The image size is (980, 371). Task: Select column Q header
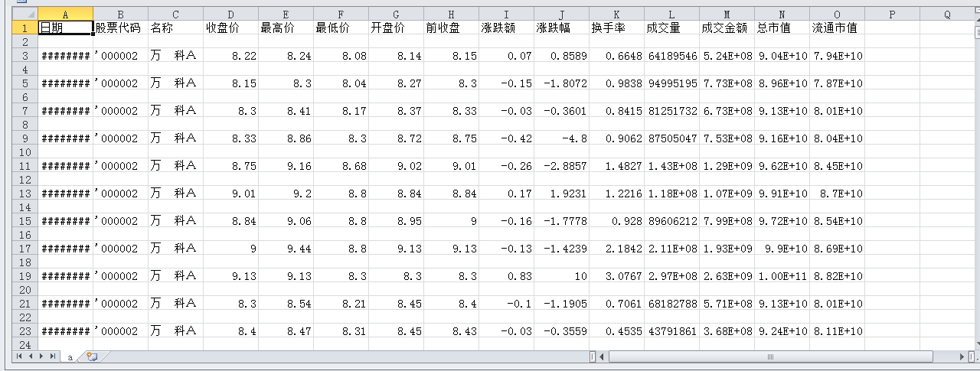tap(947, 15)
